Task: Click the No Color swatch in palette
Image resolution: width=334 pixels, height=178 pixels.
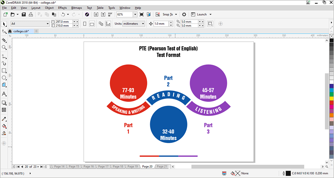Action: click(331, 36)
